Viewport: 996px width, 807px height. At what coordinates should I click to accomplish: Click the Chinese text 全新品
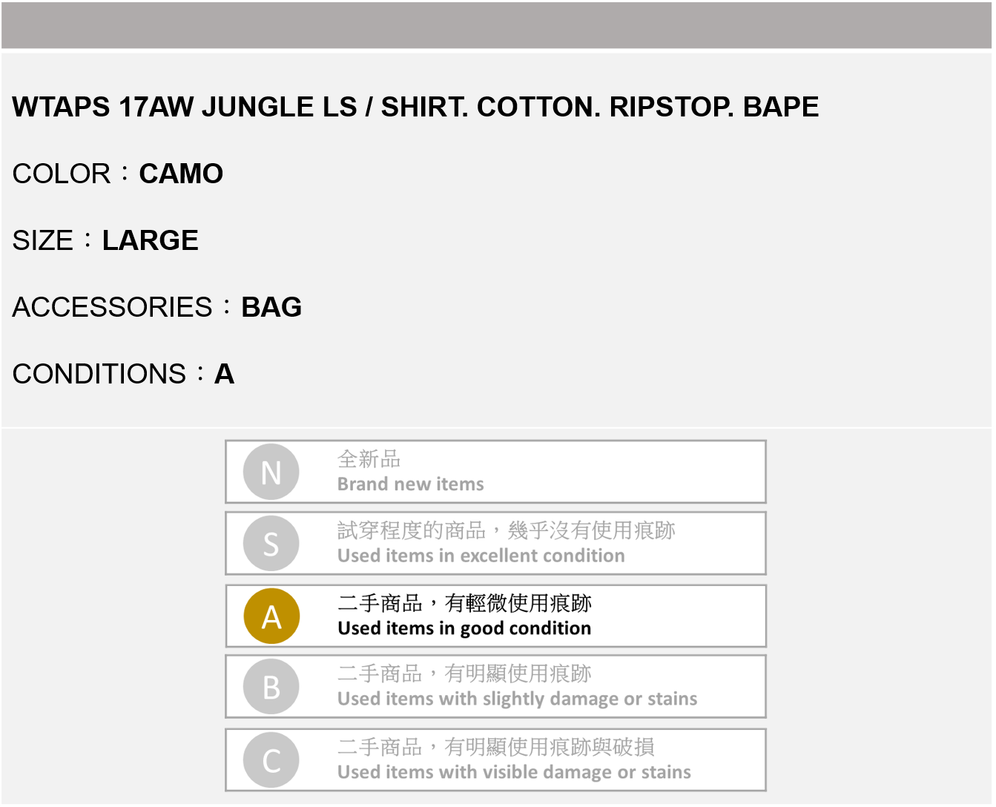pyautogui.click(x=369, y=459)
